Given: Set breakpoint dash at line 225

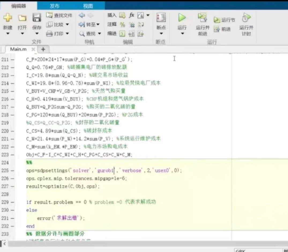Looking at the screenshot, I should click(12, 171).
